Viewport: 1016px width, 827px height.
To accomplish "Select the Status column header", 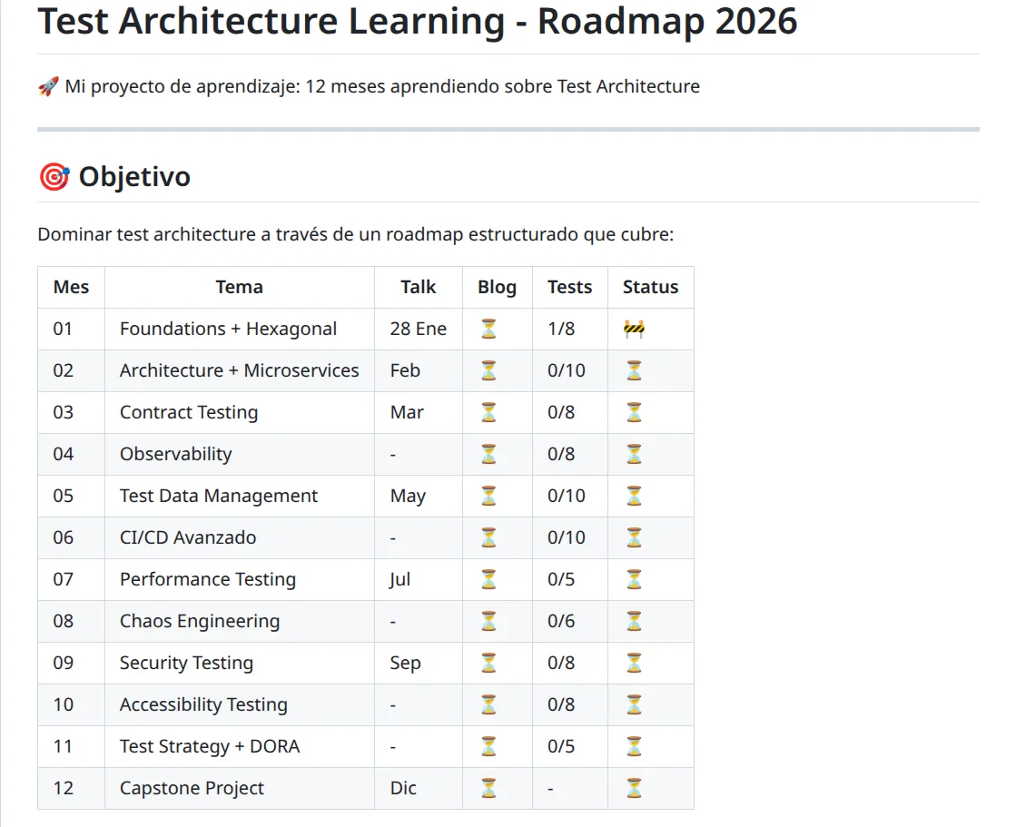I will click(x=651, y=287).
